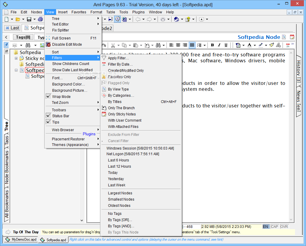Screen dimensions: 306x246
Task: Open the History [3] side tab
Action: pos(299,72)
